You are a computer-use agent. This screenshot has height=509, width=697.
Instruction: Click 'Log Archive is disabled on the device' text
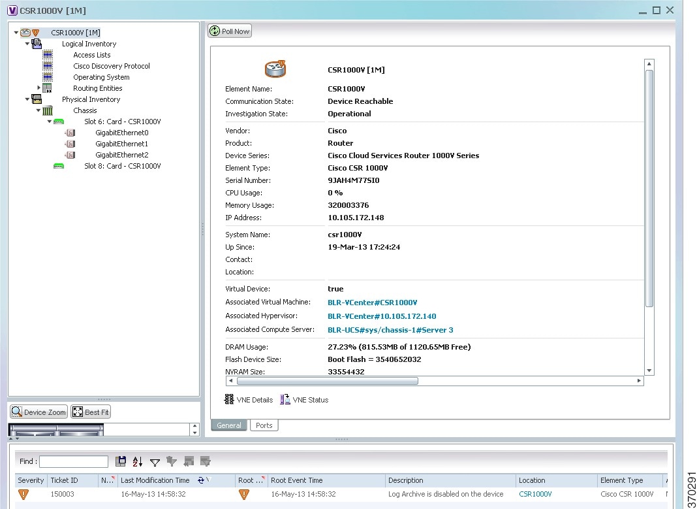(x=446, y=494)
